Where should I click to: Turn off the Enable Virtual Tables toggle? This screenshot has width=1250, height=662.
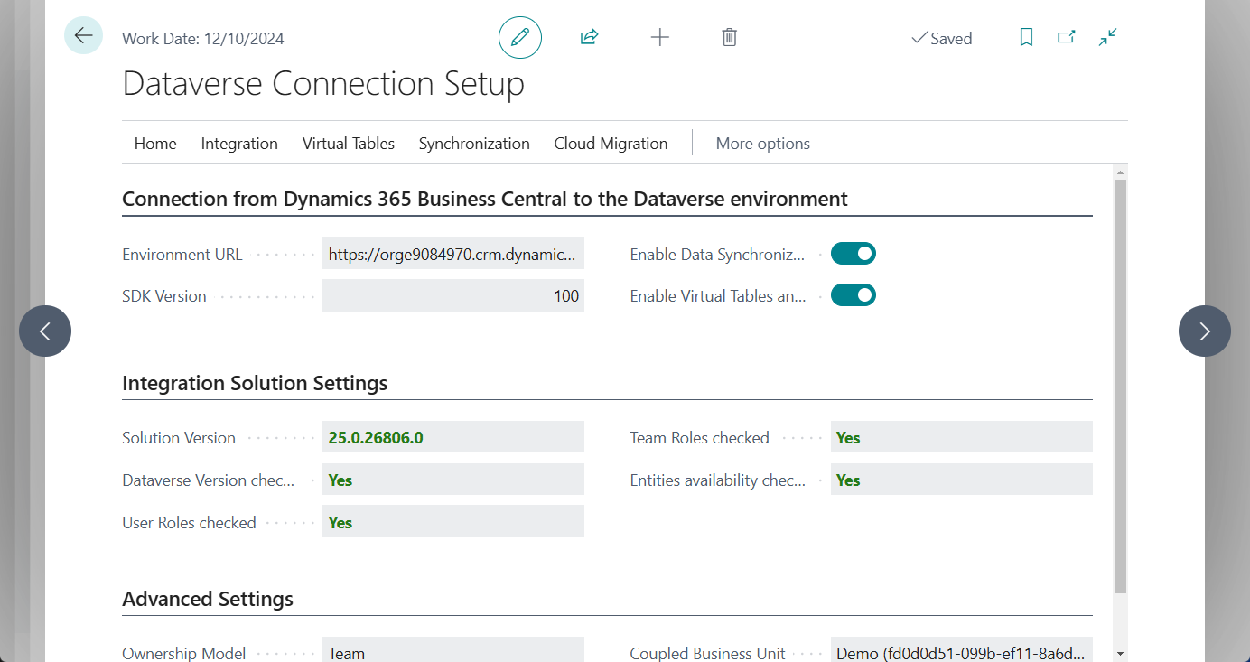[x=853, y=294]
